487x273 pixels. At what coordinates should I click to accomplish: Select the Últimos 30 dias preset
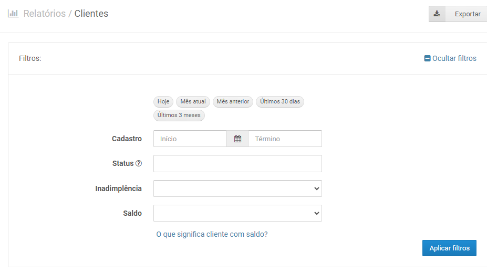[x=280, y=101]
